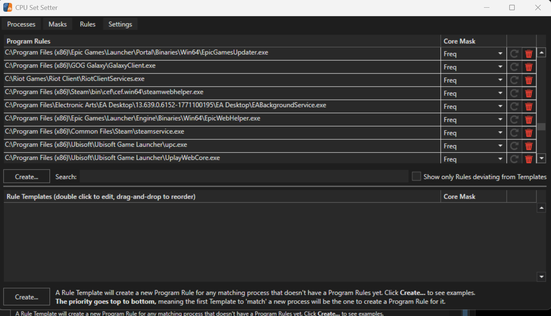Delete the steamservice.exe rule
551x316 pixels.
pyautogui.click(x=529, y=133)
